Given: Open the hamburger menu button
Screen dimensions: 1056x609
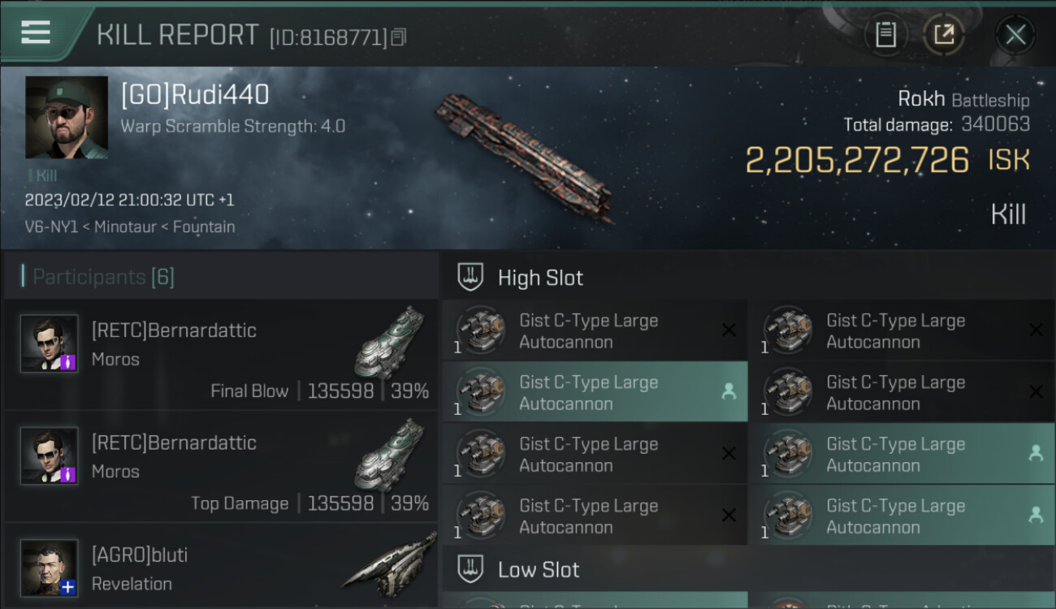Looking at the screenshot, I should tap(36, 32).
